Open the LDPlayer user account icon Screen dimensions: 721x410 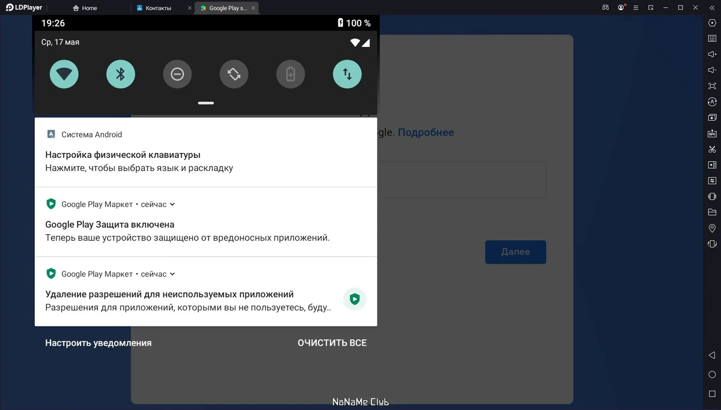[x=621, y=7]
